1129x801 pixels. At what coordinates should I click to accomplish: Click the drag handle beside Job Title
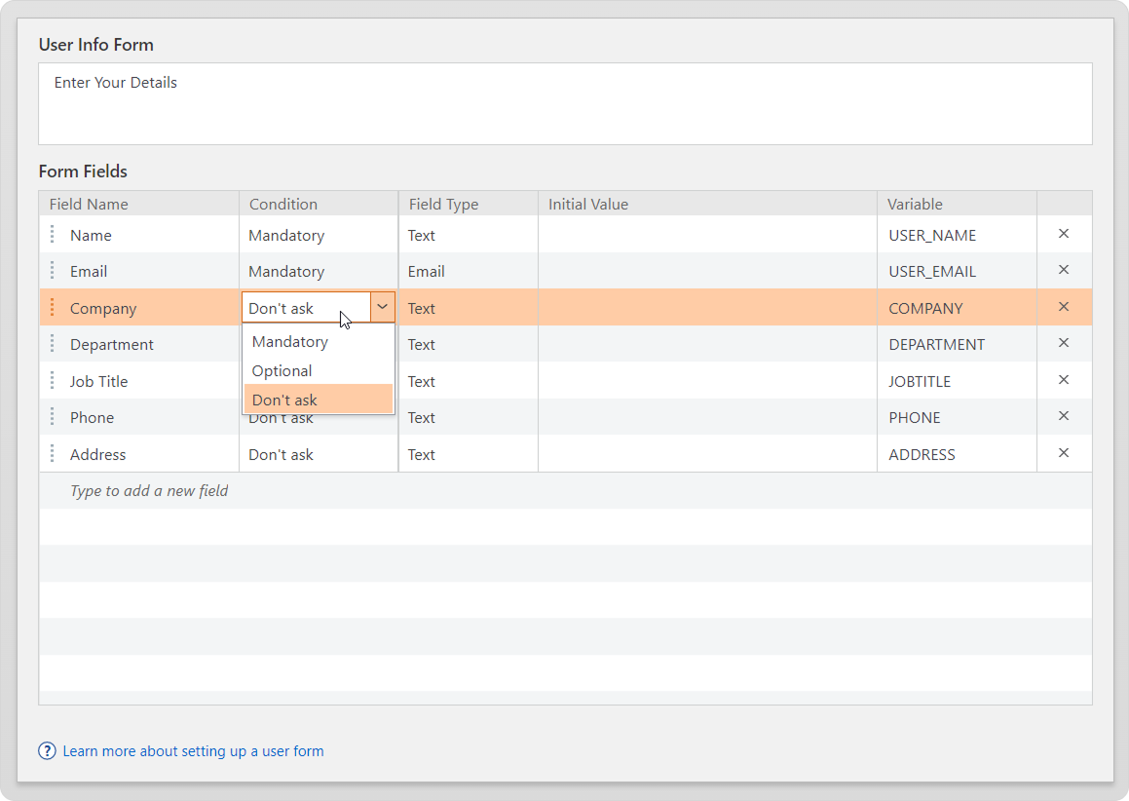52,380
